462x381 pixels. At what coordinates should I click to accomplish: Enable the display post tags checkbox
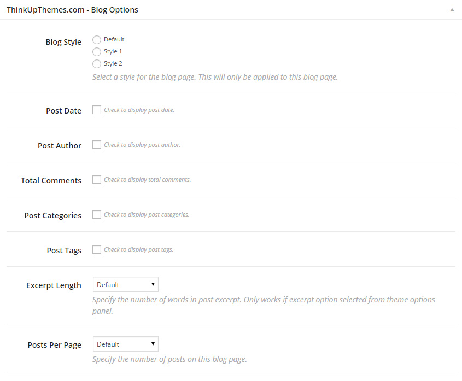(x=97, y=249)
